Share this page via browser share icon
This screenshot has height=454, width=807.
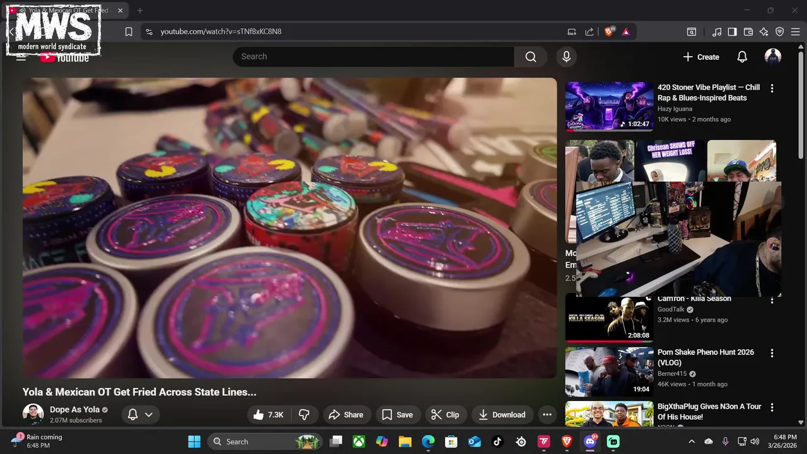tap(589, 32)
